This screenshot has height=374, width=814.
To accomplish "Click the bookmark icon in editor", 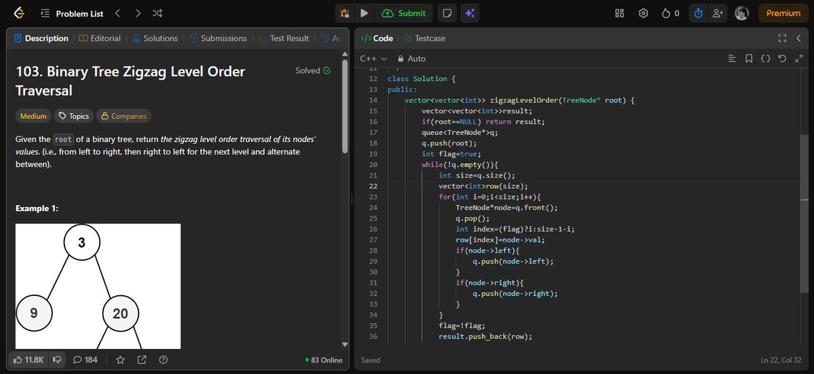I will tap(749, 59).
